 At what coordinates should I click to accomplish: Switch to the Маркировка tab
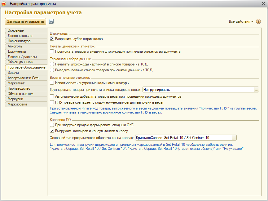tap(26, 104)
